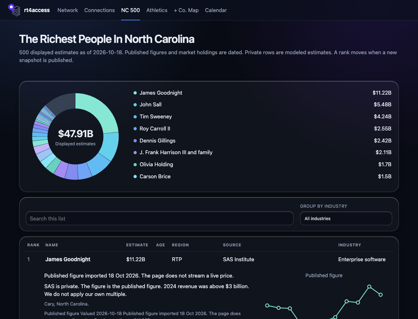418x319 pixels.
Task: Switch to the Connections tab
Action: [x=100, y=10]
